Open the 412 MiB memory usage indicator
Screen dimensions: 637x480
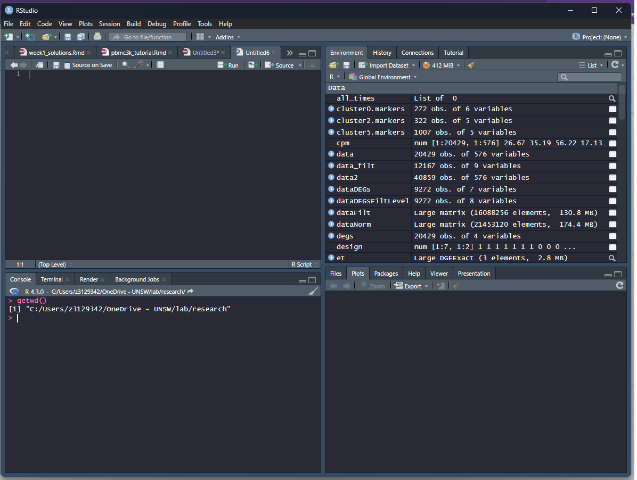(441, 64)
